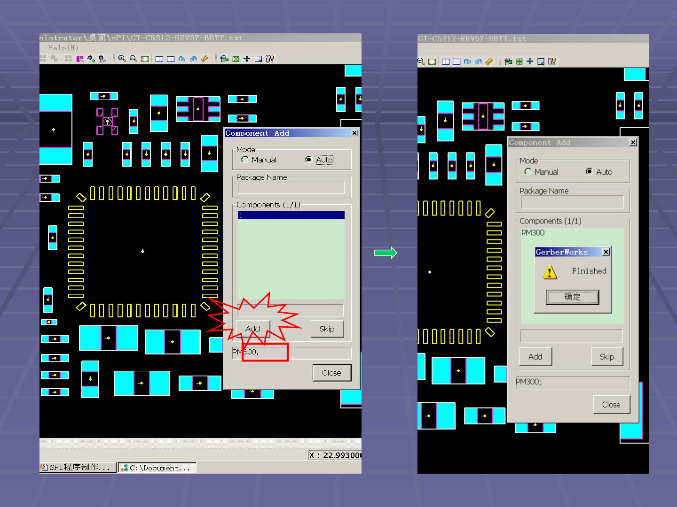This screenshot has width=677, height=507.
Task: Click the second blue rotate arrow, left toolbar
Action: [x=193, y=59]
